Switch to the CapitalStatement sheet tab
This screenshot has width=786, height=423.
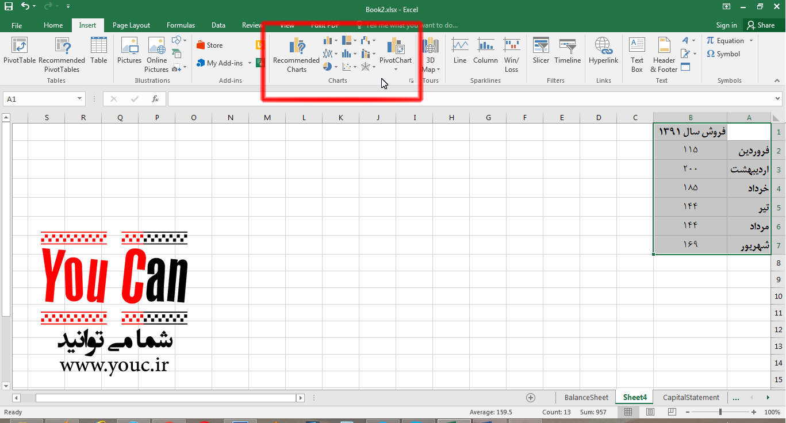click(691, 397)
